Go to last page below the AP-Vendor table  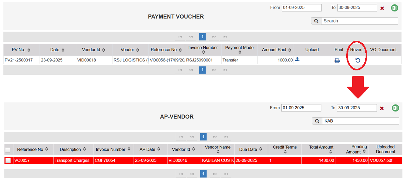(226, 174)
